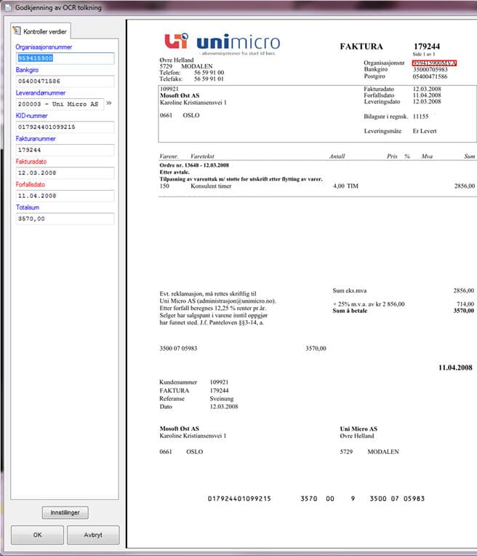The height and width of the screenshot is (556, 477).
Task: Click the FAKTURA heading in the invoice preview
Action: 361,47
